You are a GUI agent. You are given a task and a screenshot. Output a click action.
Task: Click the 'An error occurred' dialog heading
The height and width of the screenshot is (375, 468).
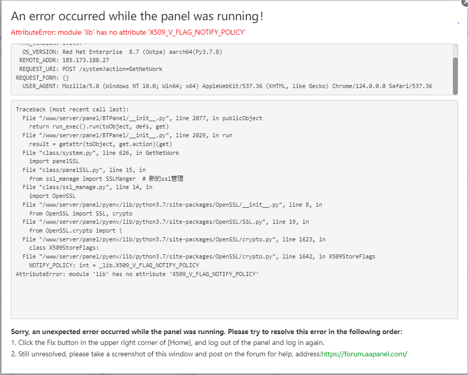(137, 16)
